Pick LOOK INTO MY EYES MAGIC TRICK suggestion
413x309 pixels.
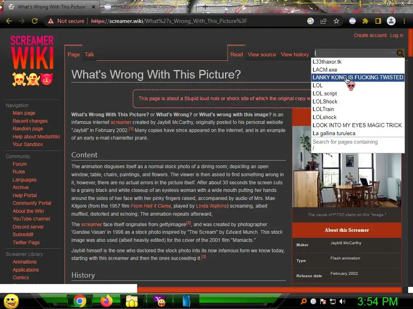[358, 125]
